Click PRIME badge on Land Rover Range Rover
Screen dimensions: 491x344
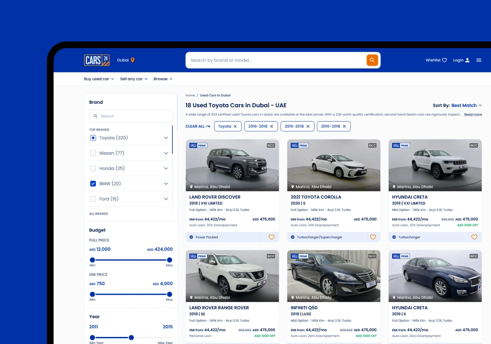point(198,256)
